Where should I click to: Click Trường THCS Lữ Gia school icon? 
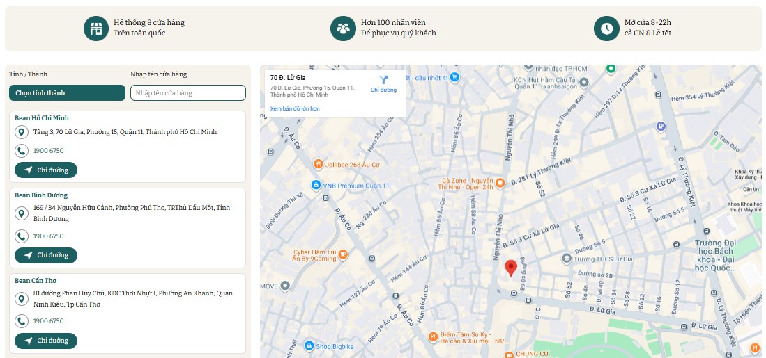pyautogui.click(x=567, y=259)
